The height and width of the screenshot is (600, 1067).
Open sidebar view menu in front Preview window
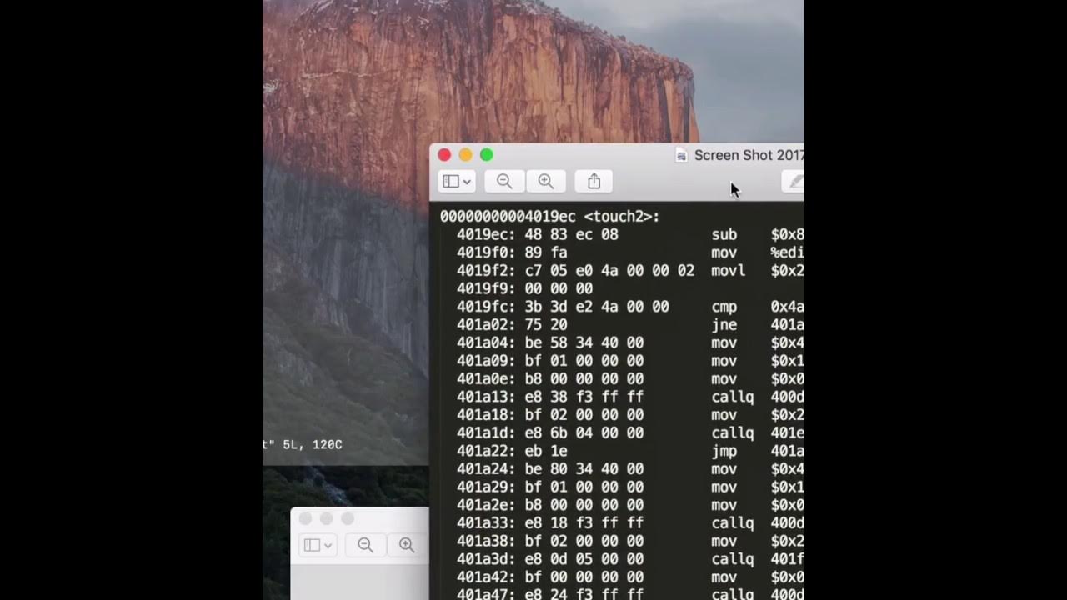point(456,181)
